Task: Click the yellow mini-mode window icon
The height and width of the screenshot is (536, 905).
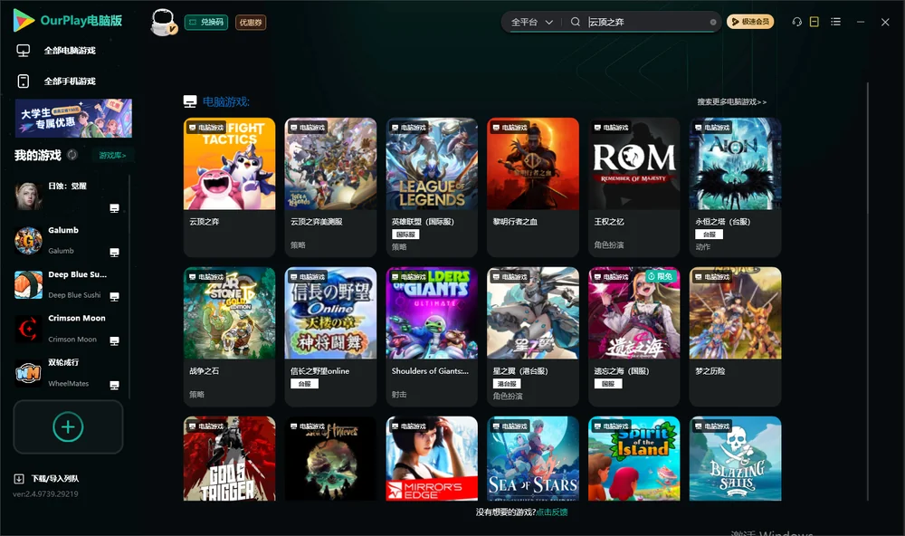Action: click(x=814, y=22)
